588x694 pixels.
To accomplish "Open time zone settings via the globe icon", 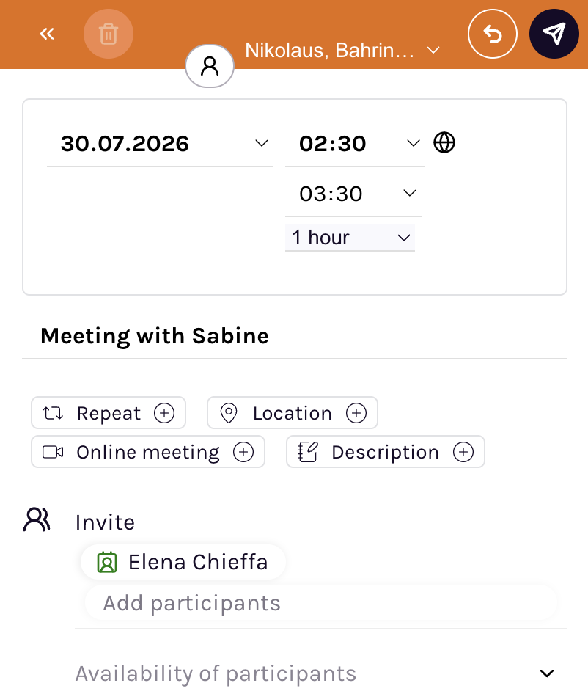I will coord(444,142).
